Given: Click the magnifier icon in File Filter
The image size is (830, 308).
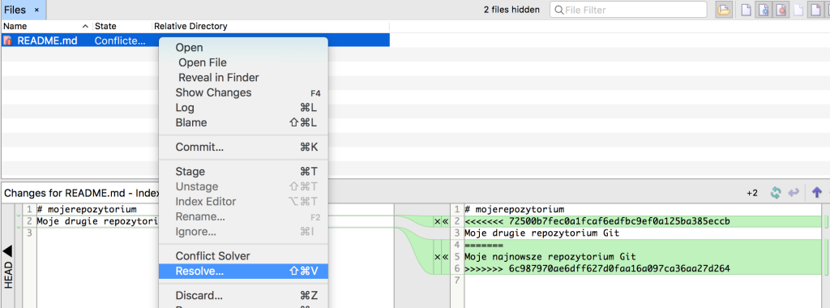Looking at the screenshot, I should (x=558, y=10).
